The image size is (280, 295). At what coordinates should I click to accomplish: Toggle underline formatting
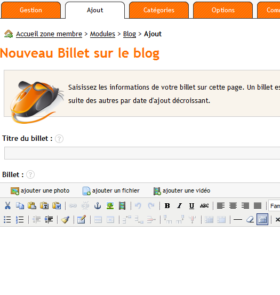[191, 206]
